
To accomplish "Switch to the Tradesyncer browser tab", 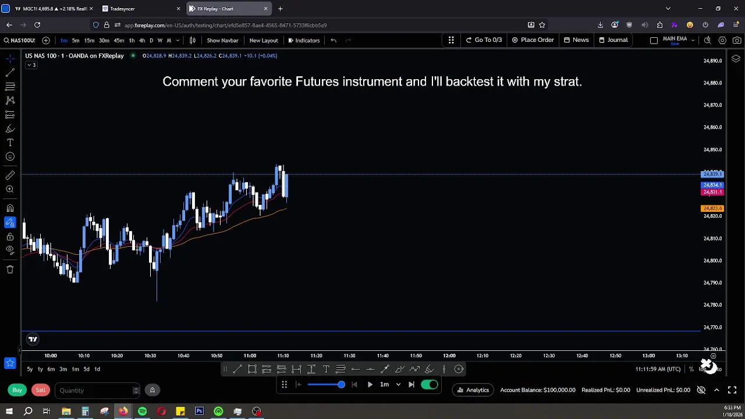I will (x=140, y=9).
